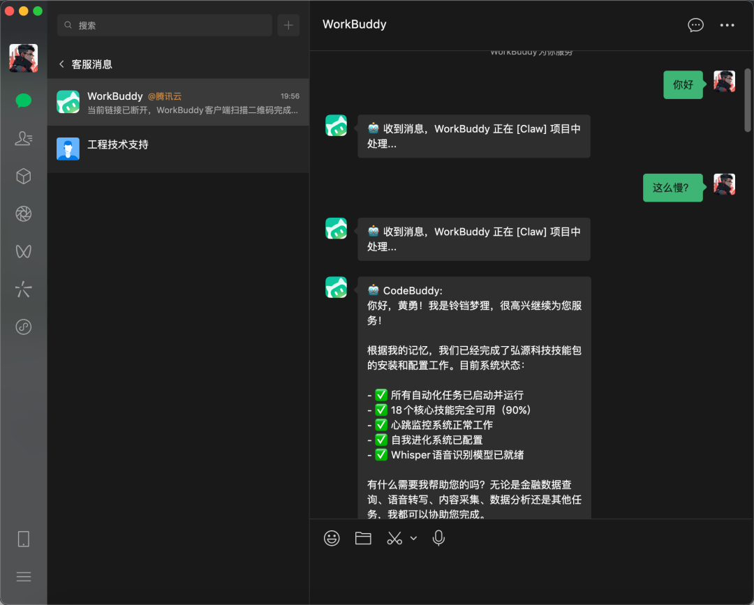Click the microphone voice input icon
This screenshot has height=605, width=754.
pos(438,538)
